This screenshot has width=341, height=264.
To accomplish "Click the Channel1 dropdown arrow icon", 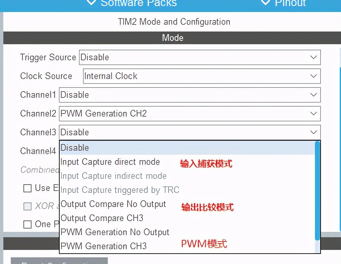I will click(314, 95).
